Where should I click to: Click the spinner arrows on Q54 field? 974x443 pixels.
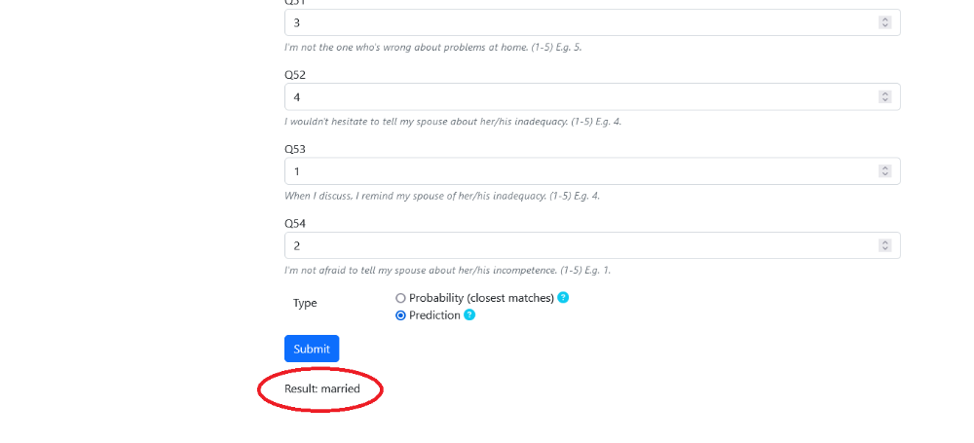click(x=885, y=245)
